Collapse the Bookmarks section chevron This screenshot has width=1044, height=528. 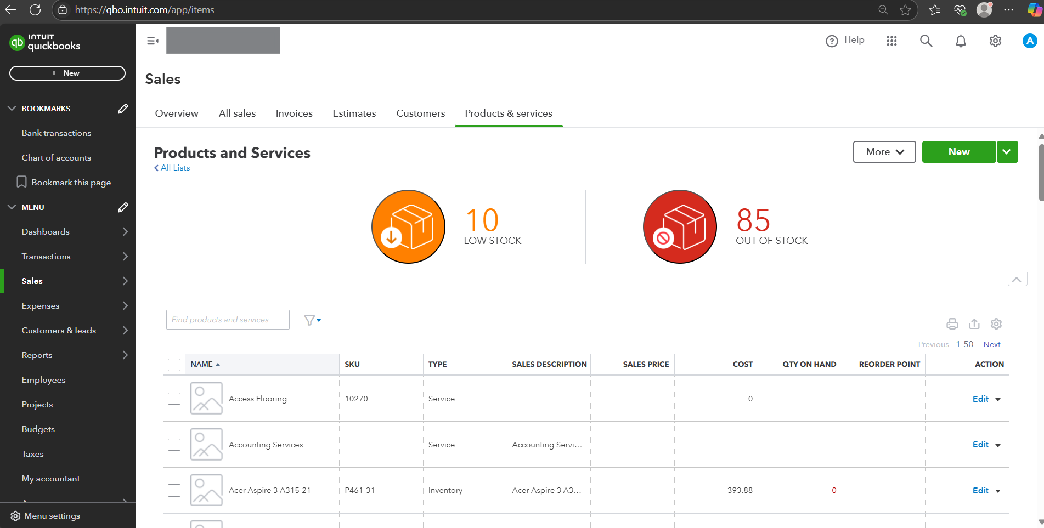pos(12,109)
